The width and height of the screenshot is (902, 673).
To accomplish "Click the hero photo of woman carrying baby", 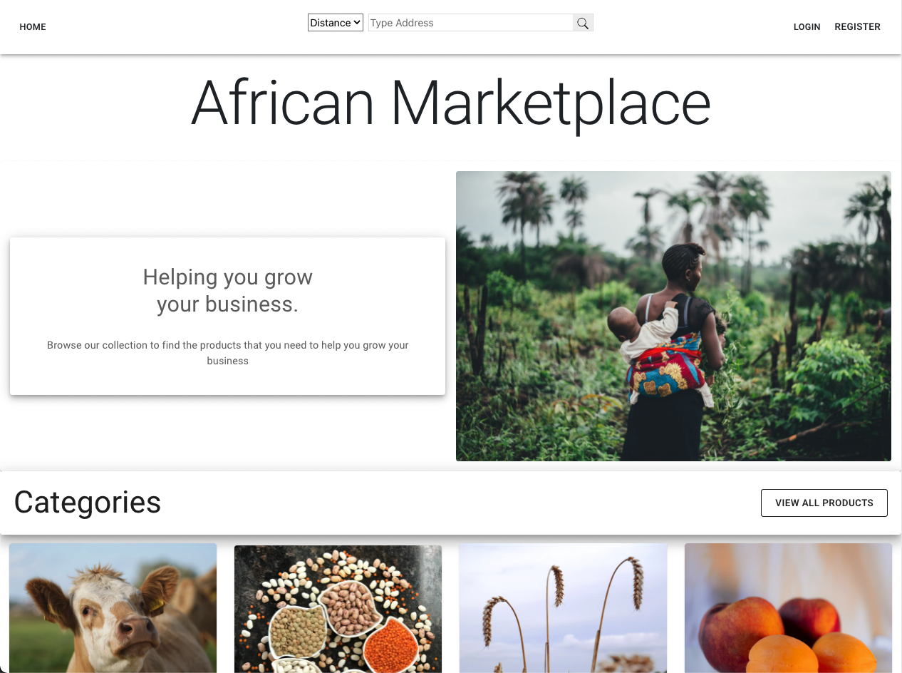I will (673, 316).
